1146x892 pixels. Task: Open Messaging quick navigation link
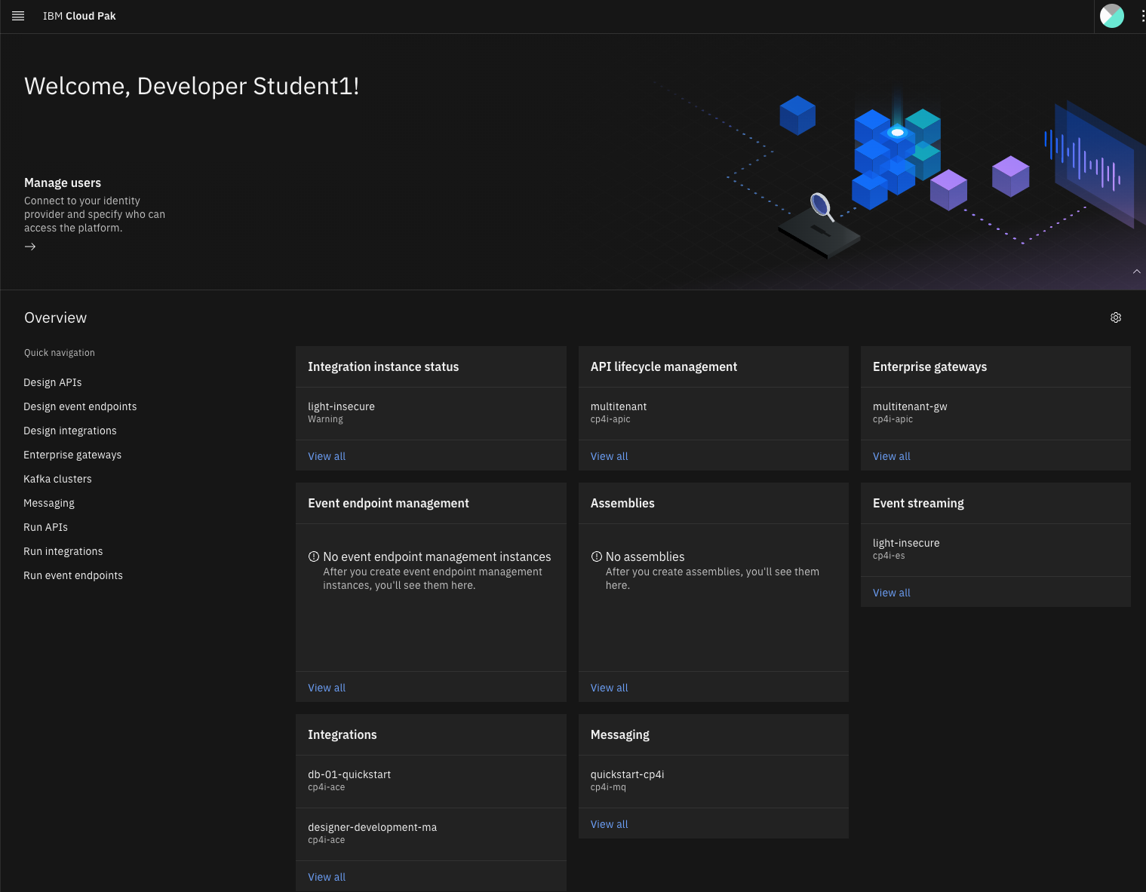click(x=49, y=503)
